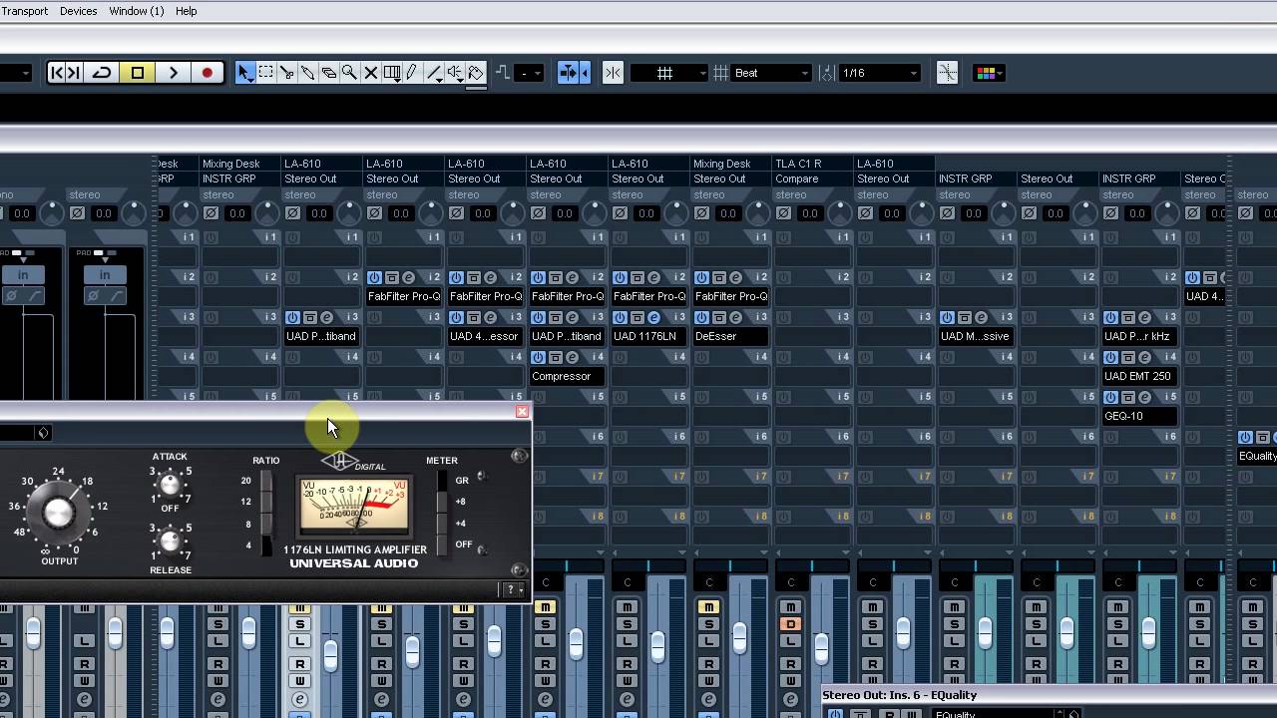Click the 1176LN OUTPUT knob
The width and height of the screenshot is (1277, 718).
[x=59, y=512]
